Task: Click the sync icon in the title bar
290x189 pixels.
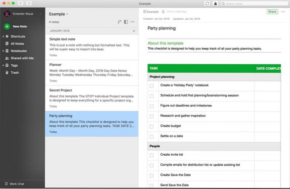Action: [x=207, y=4]
